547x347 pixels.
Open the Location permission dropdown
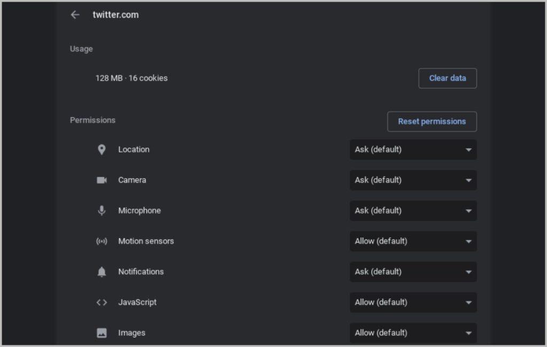(413, 150)
